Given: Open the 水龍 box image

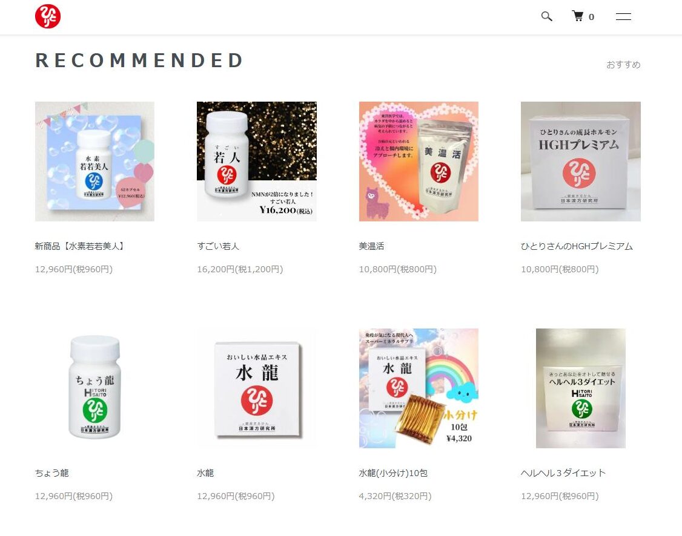Looking at the screenshot, I should point(257,388).
